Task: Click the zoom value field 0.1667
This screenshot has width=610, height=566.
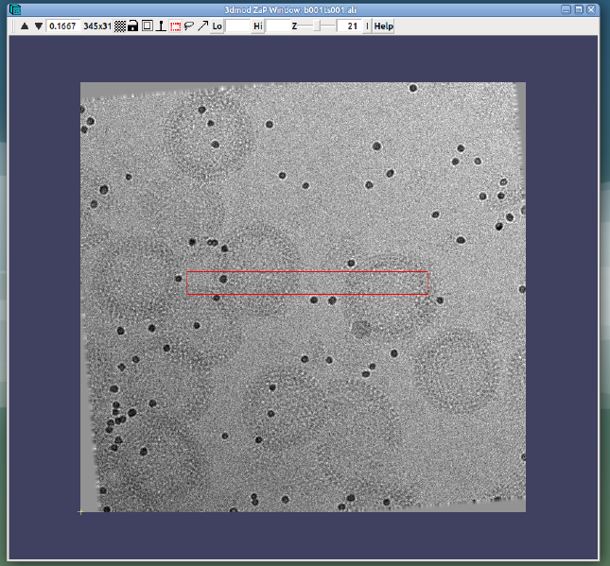Action: pos(63,26)
